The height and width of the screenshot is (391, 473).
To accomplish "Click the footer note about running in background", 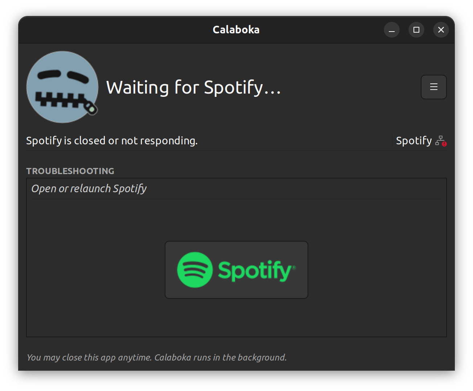I will (x=157, y=358).
